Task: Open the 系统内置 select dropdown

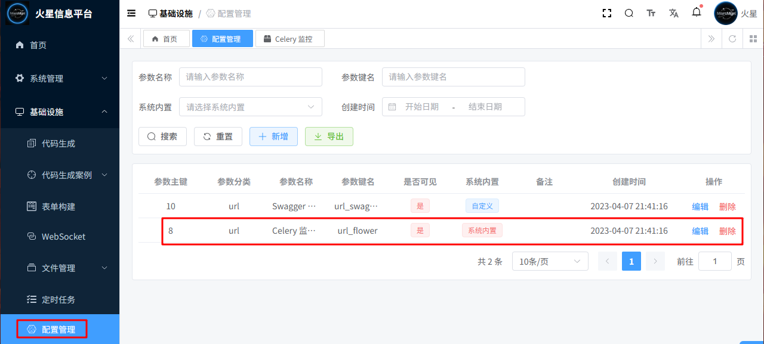Action: pos(251,107)
